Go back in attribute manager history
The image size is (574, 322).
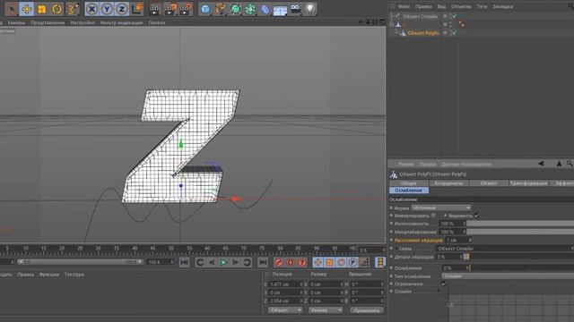tap(541, 164)
